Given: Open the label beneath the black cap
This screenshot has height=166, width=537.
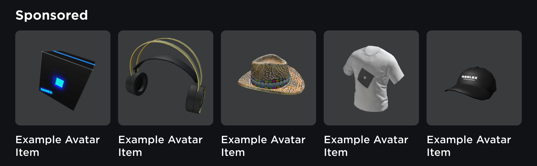Looking at the screenshot, I should coord(469,146).
